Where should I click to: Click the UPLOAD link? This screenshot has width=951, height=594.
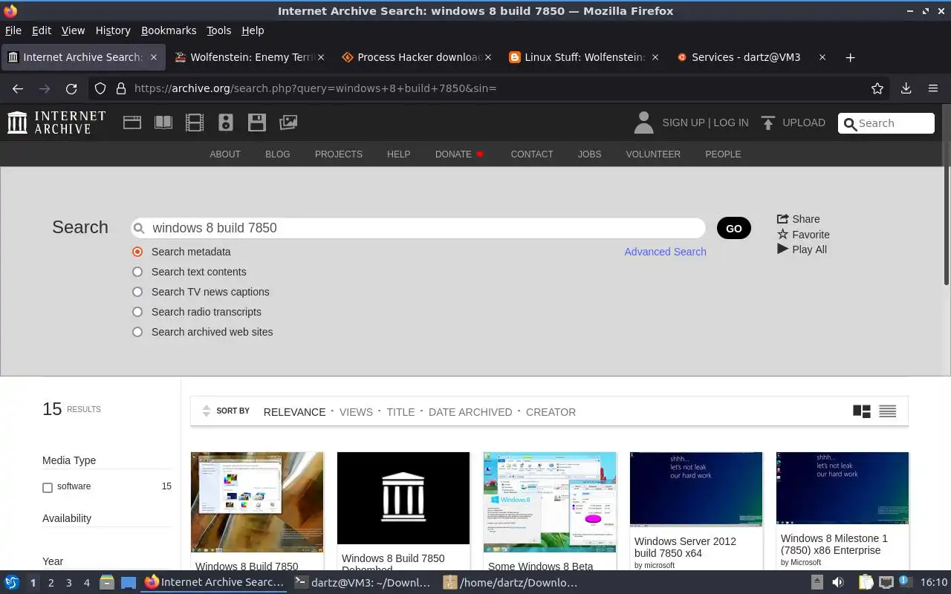pos(804,123)
